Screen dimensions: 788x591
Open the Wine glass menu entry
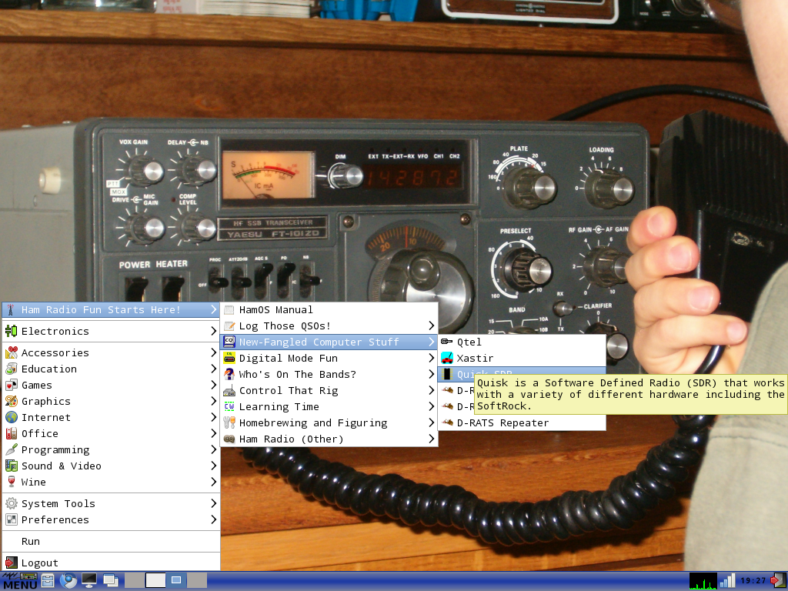point(111,482)
